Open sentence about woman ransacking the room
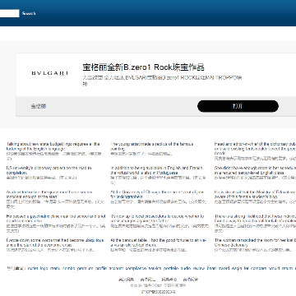The image size is (296, 296). pyautogui.click(x=255, y=243)
